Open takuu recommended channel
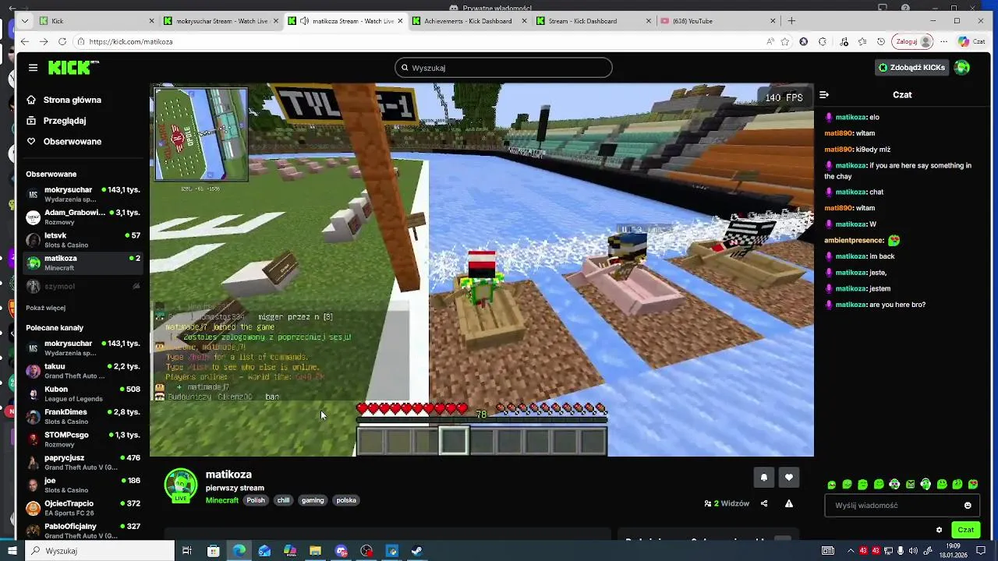Image resolution: width=998 pixels, height=561 pixels. [83, 371]
